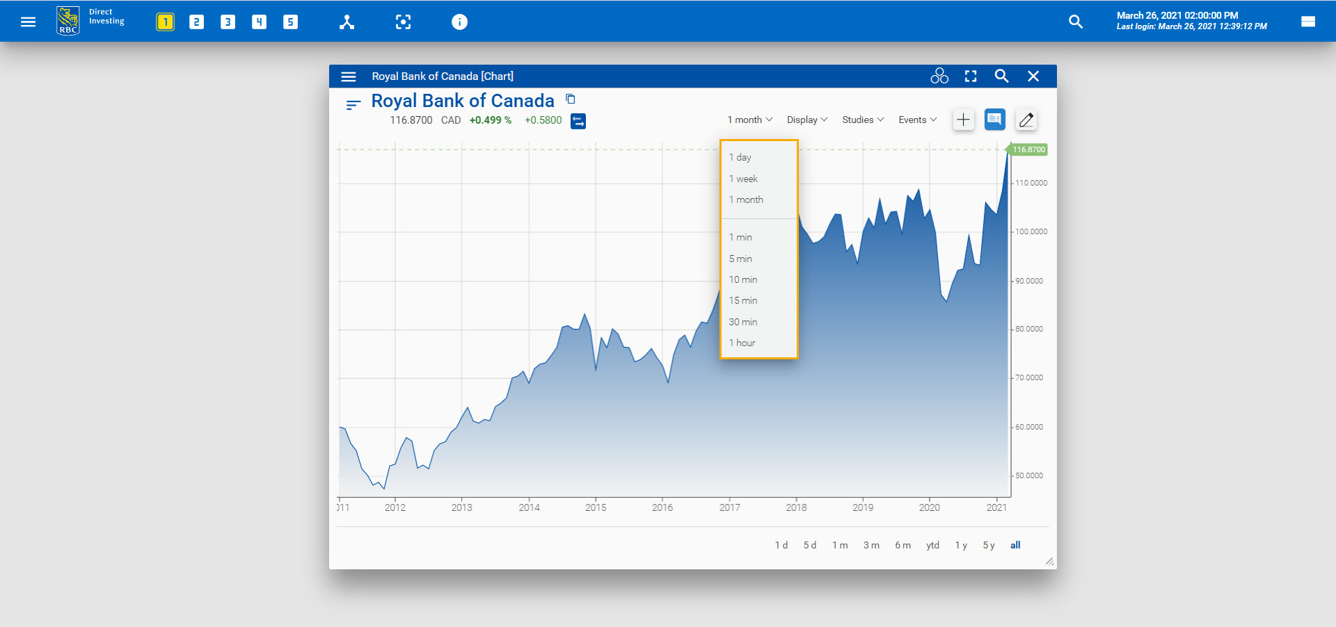Click the comparison notes icon next to the pencil

pyautogui.click(x=994, y=120)
